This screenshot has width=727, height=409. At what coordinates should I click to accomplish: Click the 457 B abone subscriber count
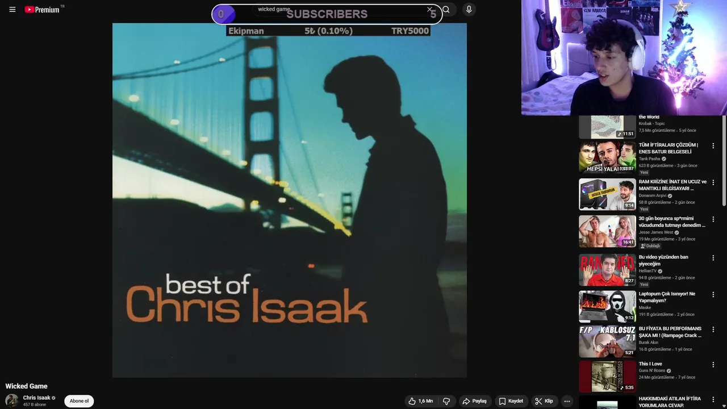pyautogui.click(x=34, y=404)
